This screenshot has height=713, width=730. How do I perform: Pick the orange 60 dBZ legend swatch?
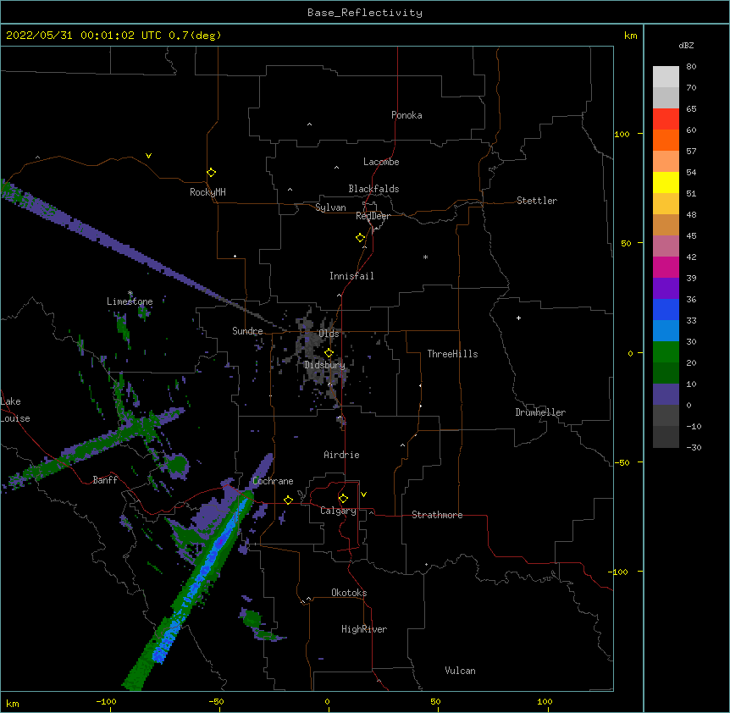point(666,140)
